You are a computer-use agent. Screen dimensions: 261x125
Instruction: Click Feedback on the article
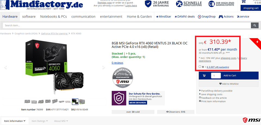click(214, 98)
